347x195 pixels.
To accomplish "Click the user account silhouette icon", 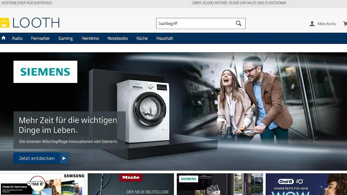I will pos(312,24).
